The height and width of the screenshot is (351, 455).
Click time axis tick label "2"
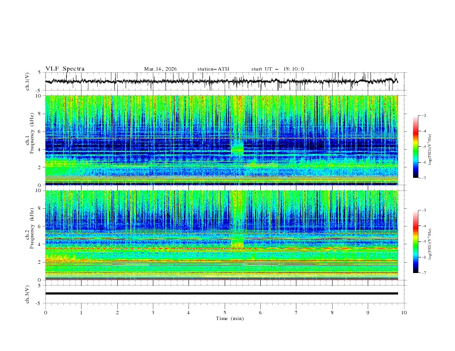tap(117, 313)
